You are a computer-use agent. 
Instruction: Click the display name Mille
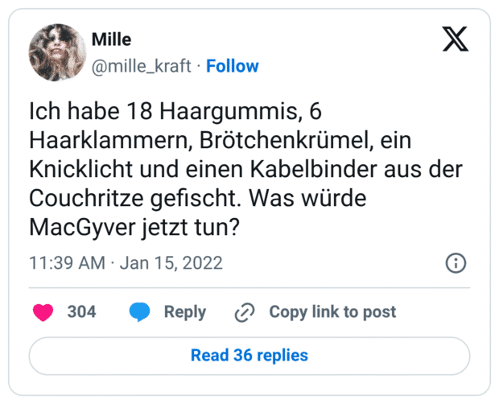111,40
